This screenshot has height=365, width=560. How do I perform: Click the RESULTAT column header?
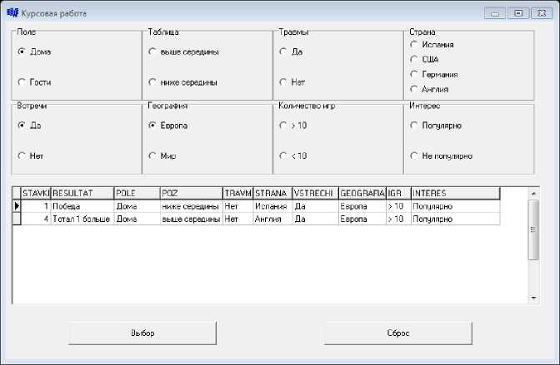point(82,193)
